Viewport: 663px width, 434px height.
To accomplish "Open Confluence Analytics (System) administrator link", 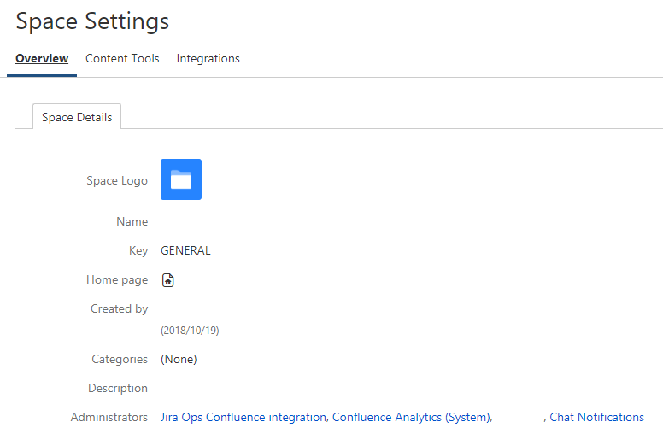I will pos(412,417).
